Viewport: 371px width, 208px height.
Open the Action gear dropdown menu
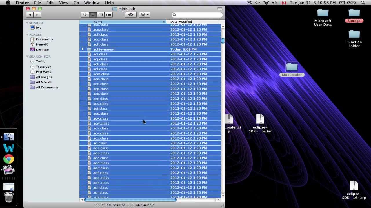[x=144, y=15]
